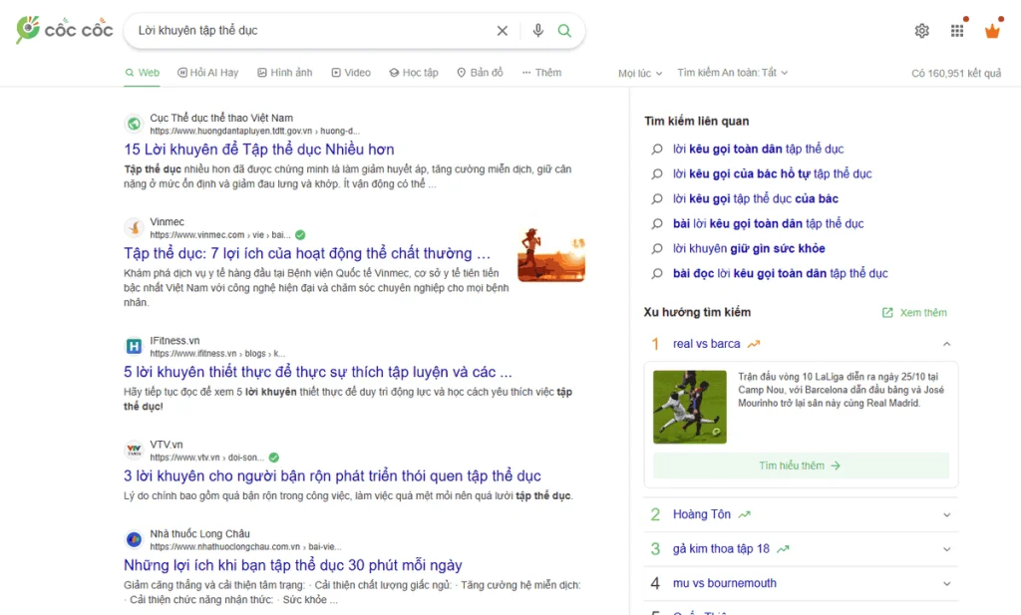Open Long Châu 30 phút mỗi ngày result
Image resolution: width=1021 pixels, height=615 pixels.
[293, 565]
